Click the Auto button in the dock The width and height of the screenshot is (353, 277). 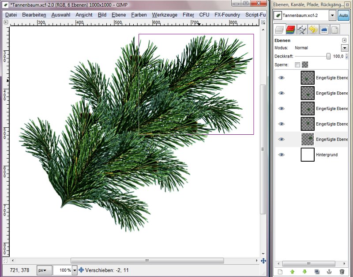coord(343,15)
